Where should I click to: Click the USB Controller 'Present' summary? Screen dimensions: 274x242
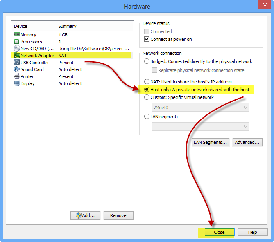point(66,63)
